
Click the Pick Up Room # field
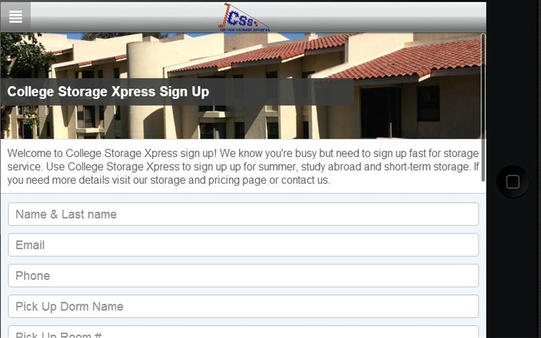(x=243, y=334)
